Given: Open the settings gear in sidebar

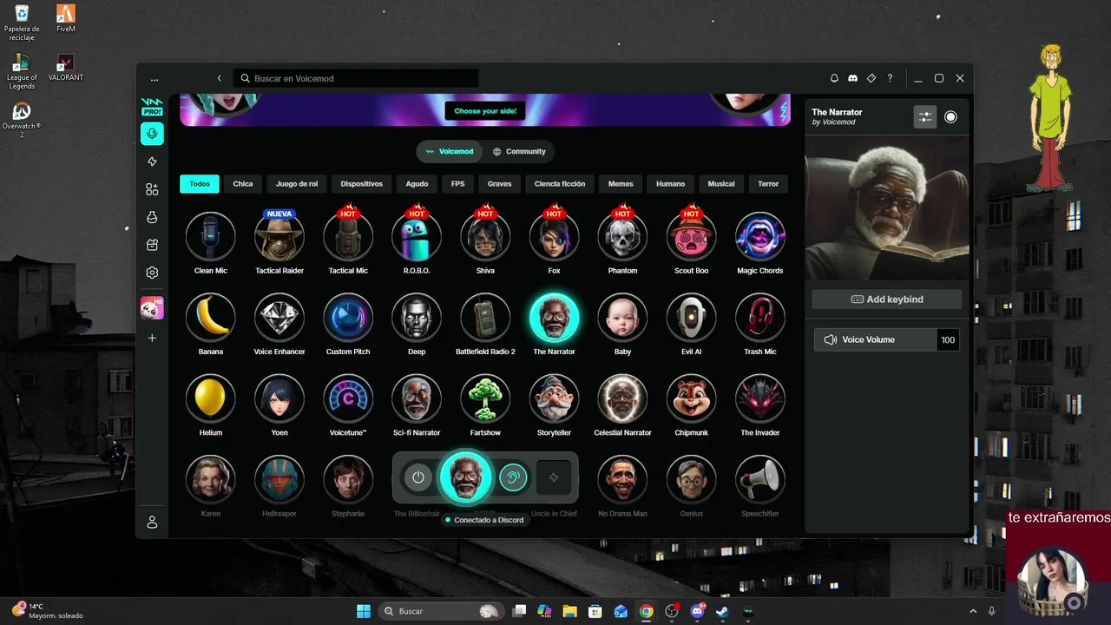Looking at the screenshot, I should tap(152, 273).
